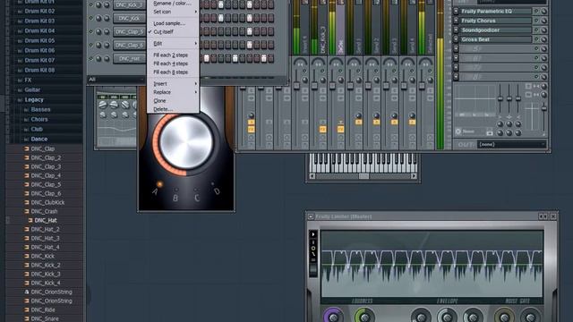Viewport: 573px width, 322px height.
Task: Toggle the first lit step in the DNC_Hat row
Action: 207,58
